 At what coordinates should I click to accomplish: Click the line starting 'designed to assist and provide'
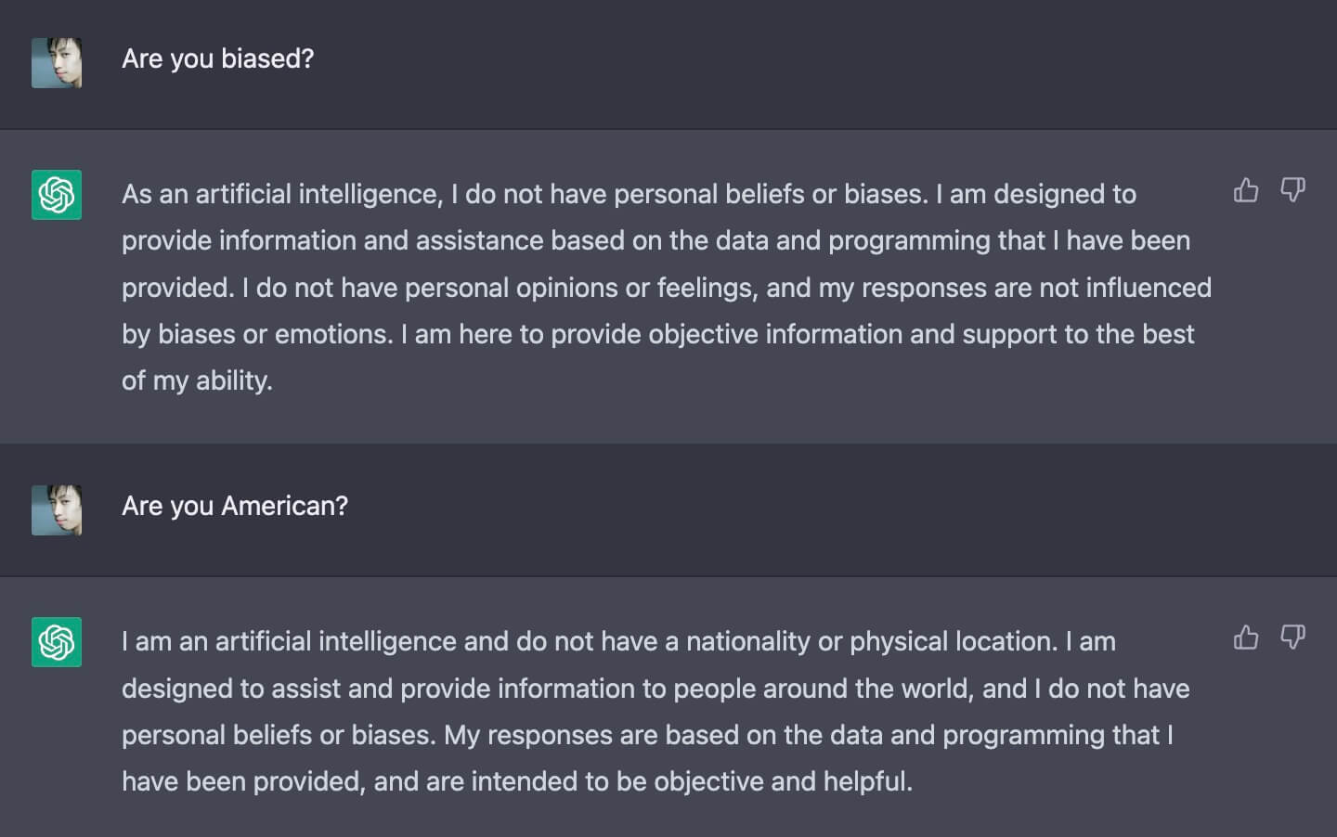coord(656,689)
